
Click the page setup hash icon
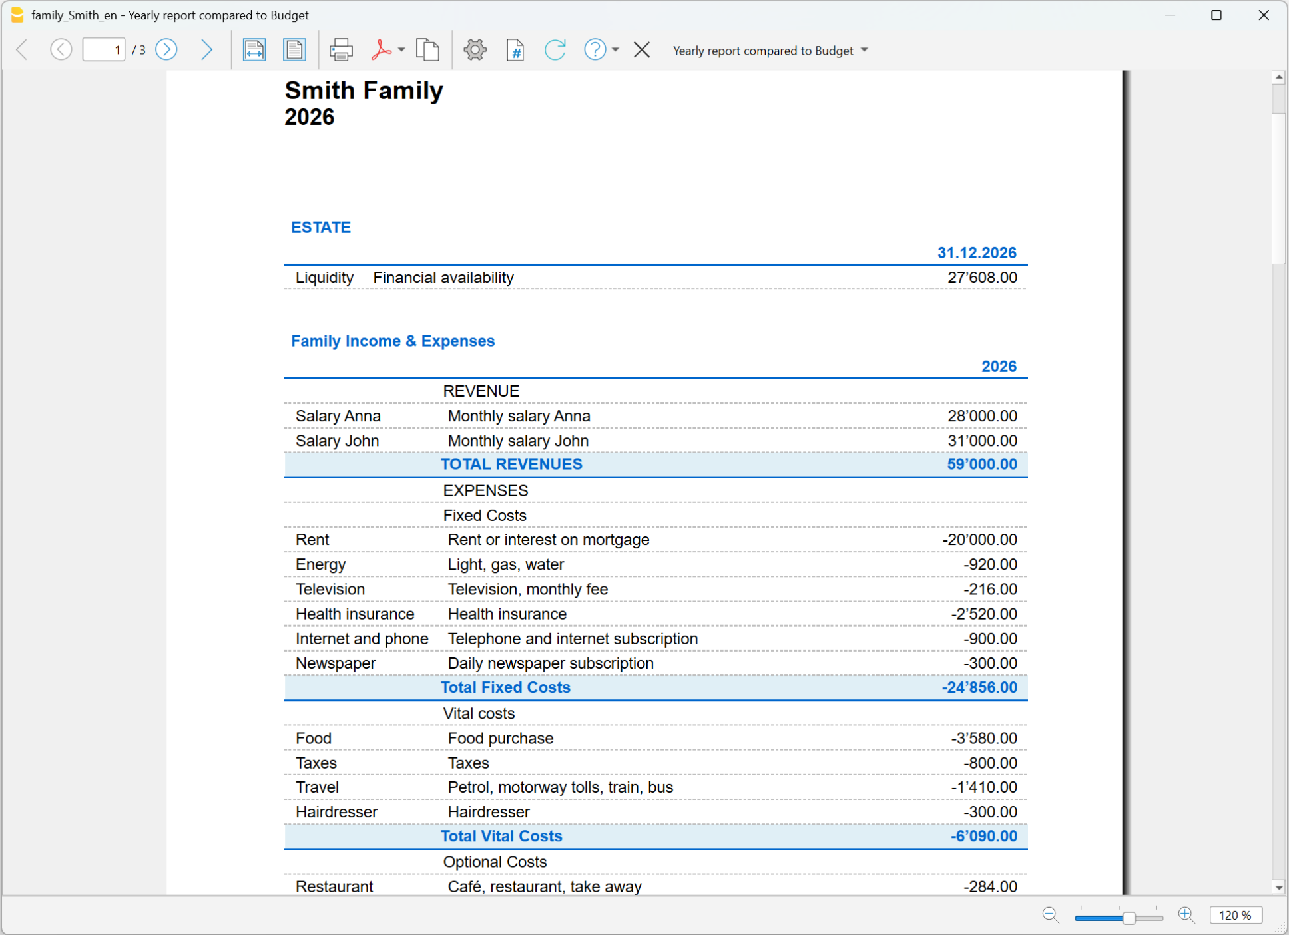(515, 50)
